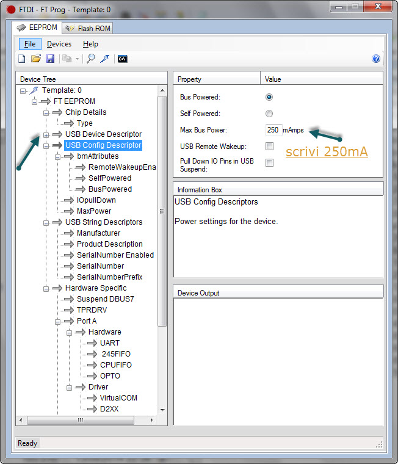Click device tree vertical scrollbar down arrow
398x464 pixels.
coord(162,410)
